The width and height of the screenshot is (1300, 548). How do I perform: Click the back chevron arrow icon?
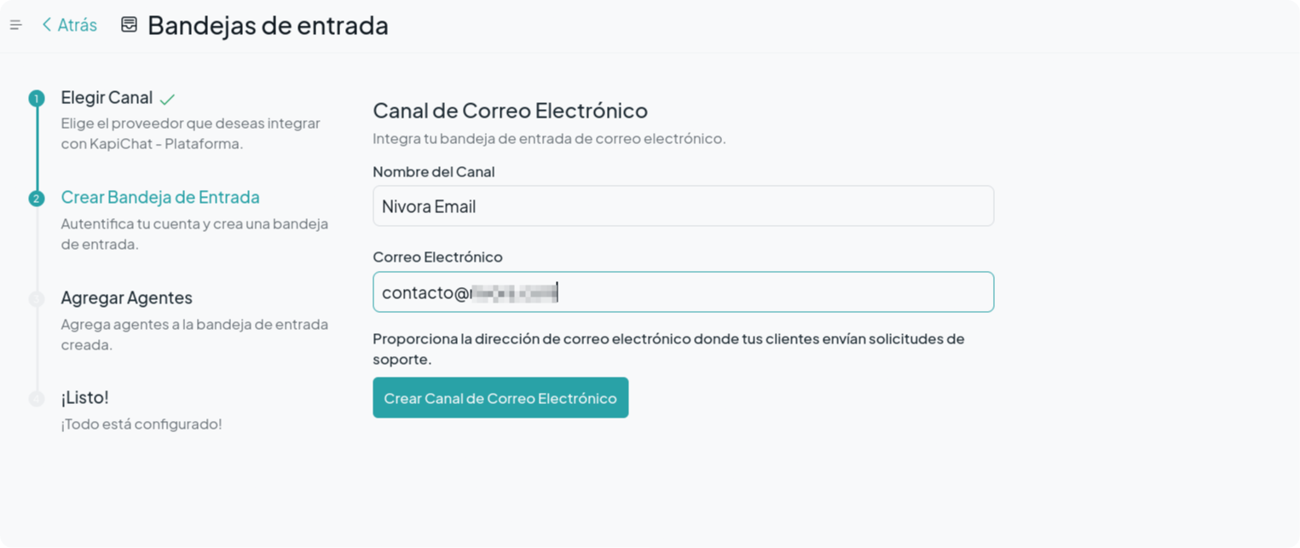[47, 26]
